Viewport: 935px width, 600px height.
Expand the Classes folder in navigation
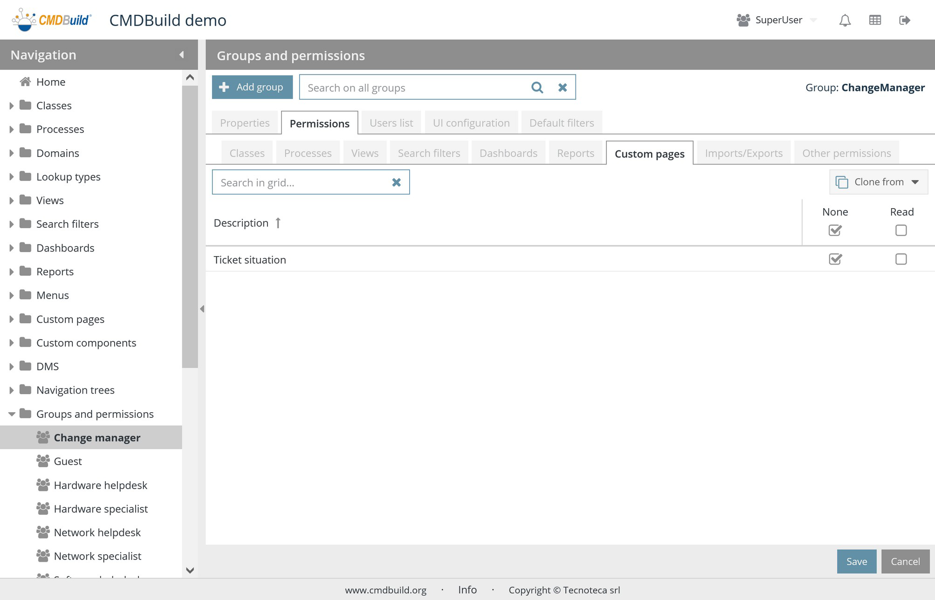point(11,106)
